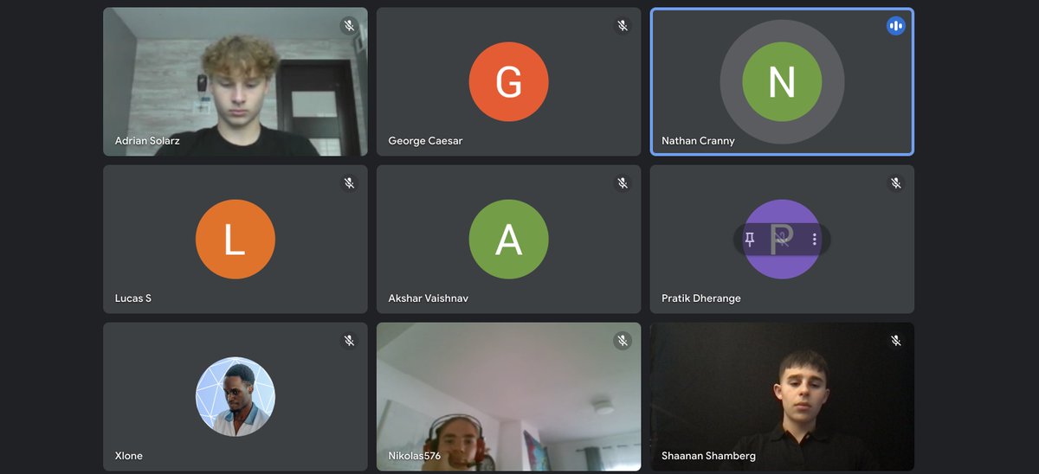Click muted mic icon in Pratik Dherange's tile corner
This screenshot has width=1039, height=474.
point(895,183)
